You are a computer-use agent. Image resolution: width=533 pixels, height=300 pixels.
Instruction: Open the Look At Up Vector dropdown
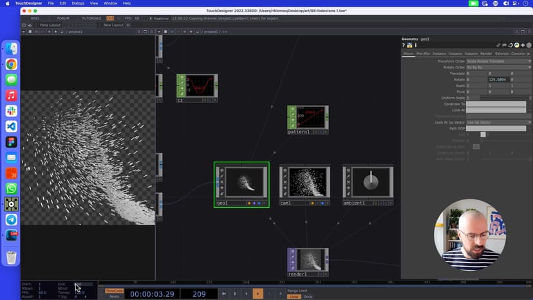tap(498, 122)
